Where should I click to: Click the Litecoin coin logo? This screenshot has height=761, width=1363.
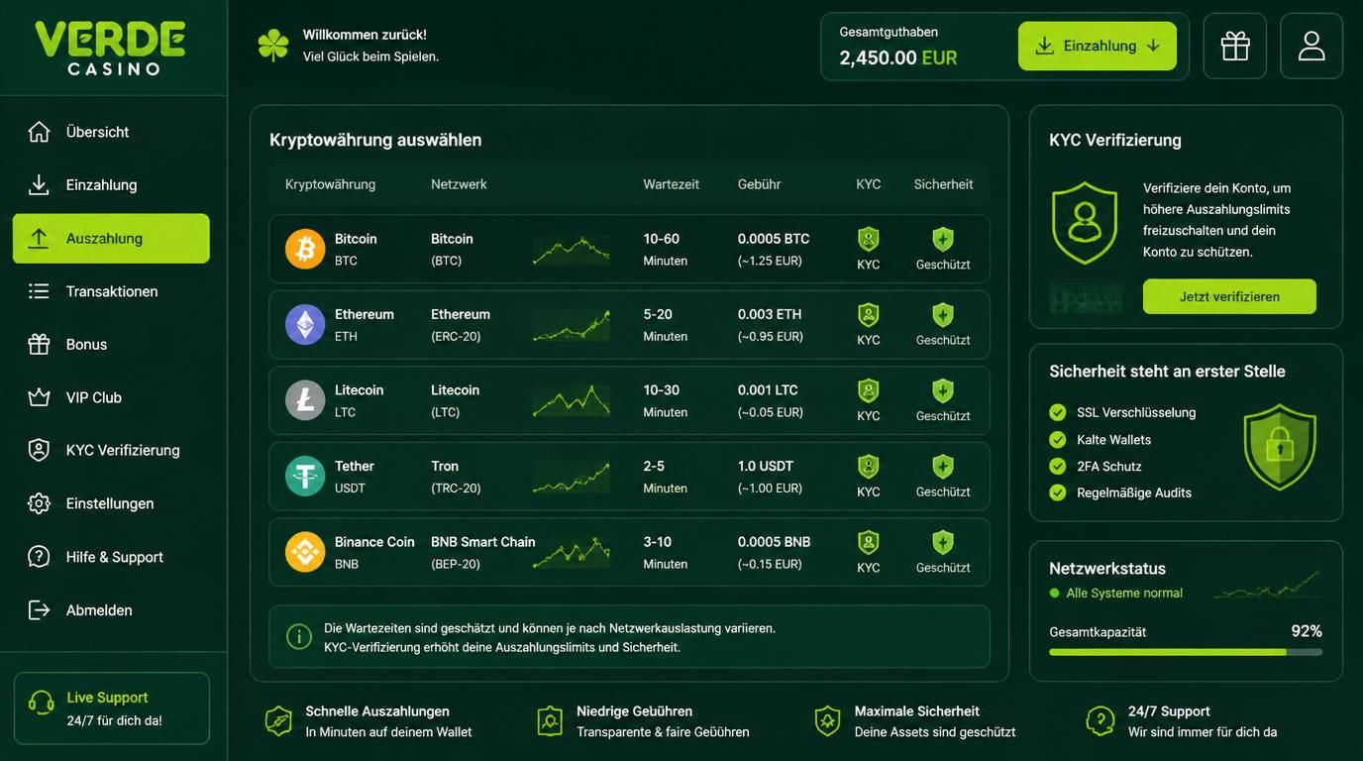pyautogui.click(x=305, y=400)
